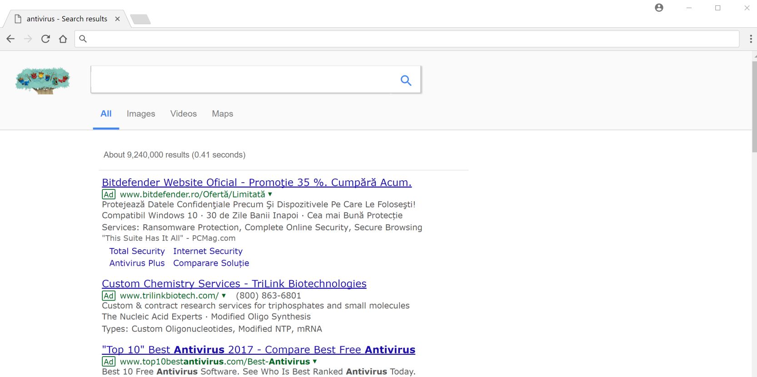Switch to the All results tab
Image resolution: width=757 pixels, height=377 pixels.
[106, 114]
